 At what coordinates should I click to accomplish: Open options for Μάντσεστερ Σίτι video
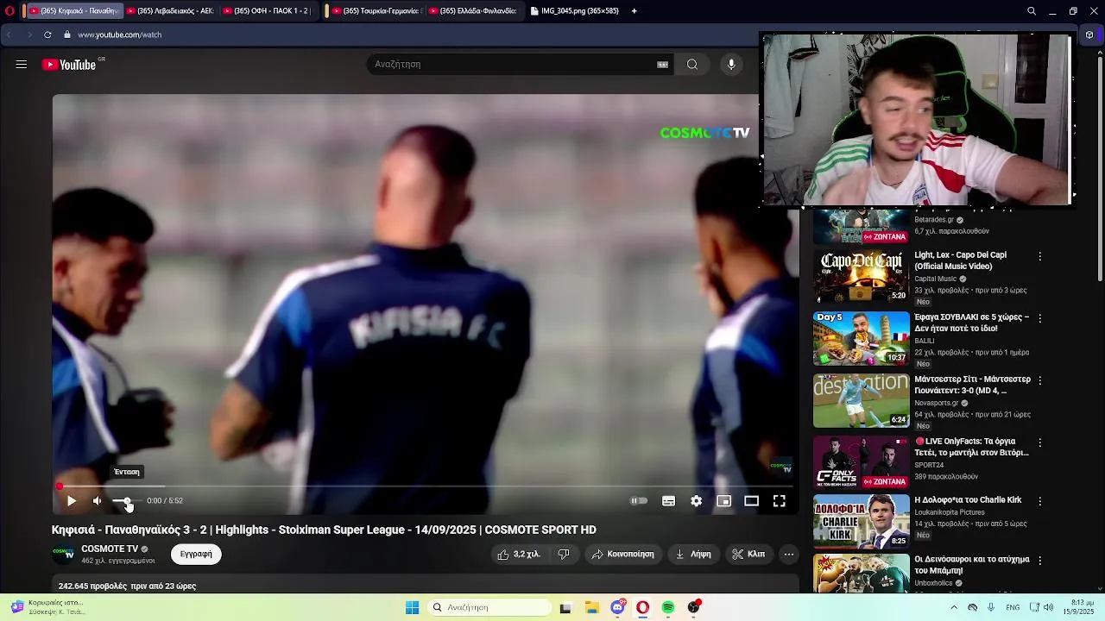click(x=1039, y=380)
